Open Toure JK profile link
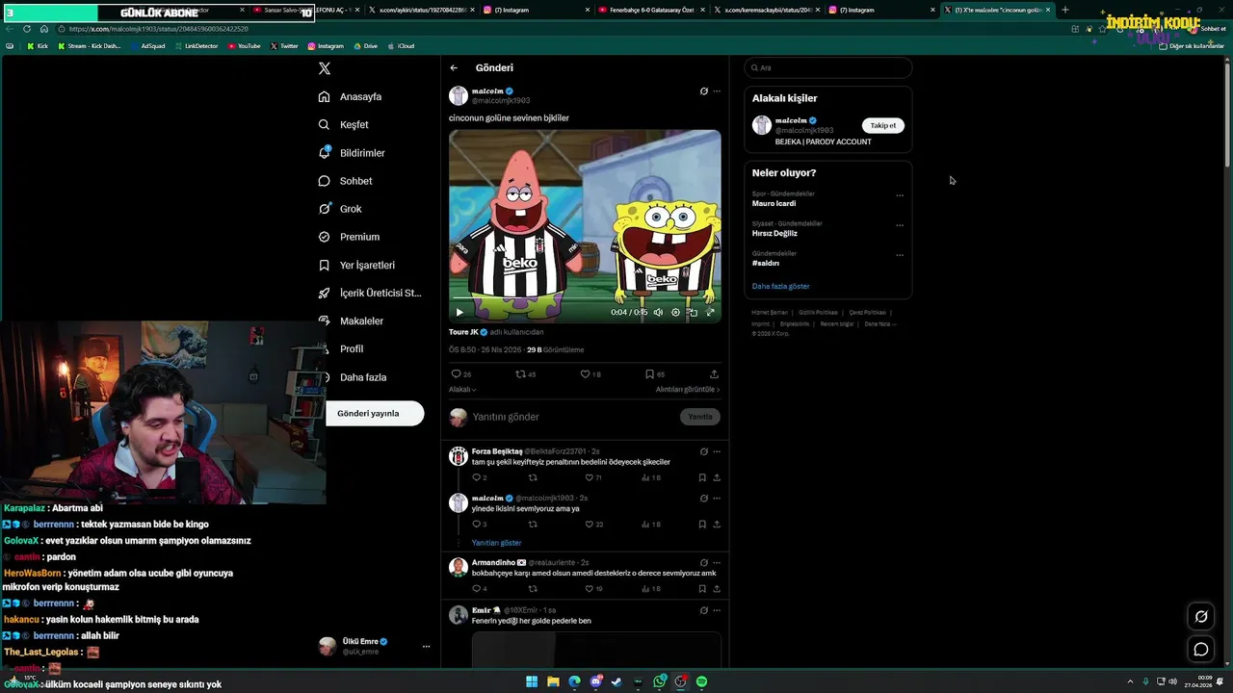This screenshot has height=693, width=1233. tap(463, 332)
